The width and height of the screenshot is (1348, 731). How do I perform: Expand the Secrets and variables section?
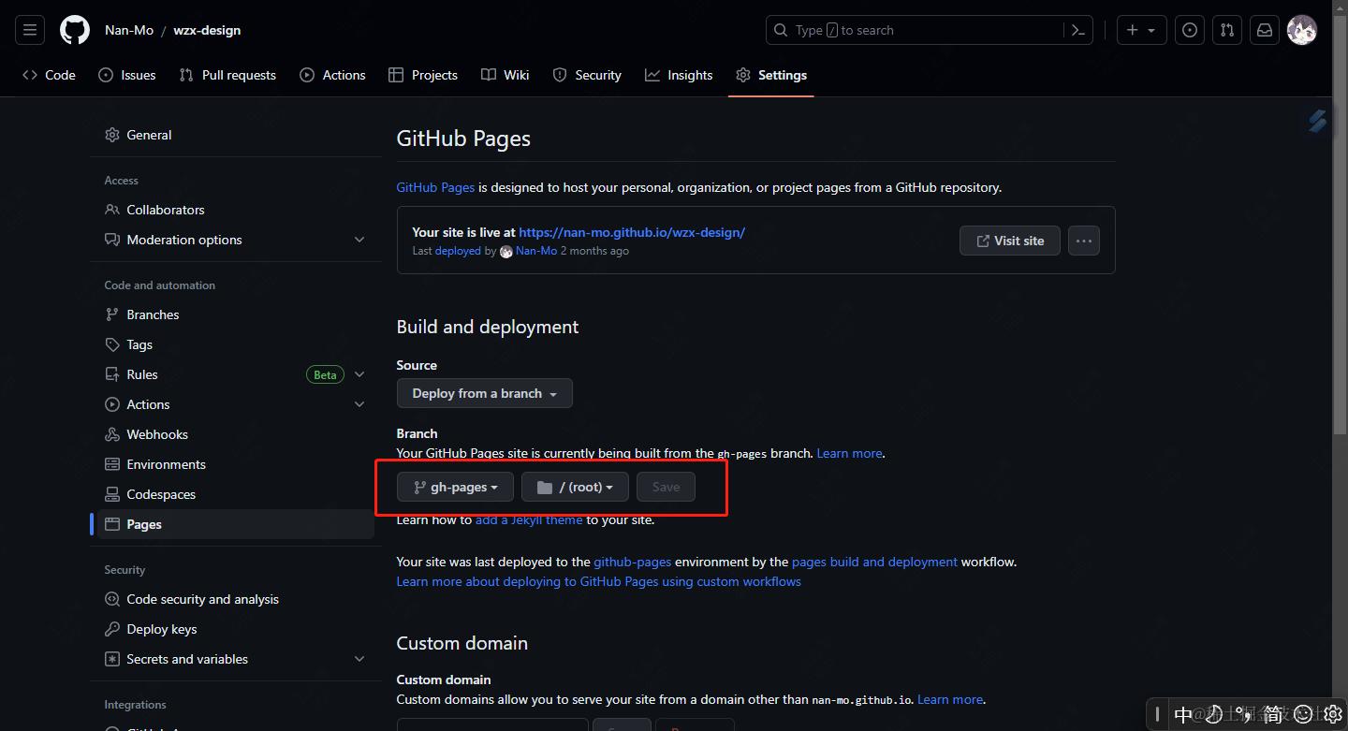[x=359, y=659]
